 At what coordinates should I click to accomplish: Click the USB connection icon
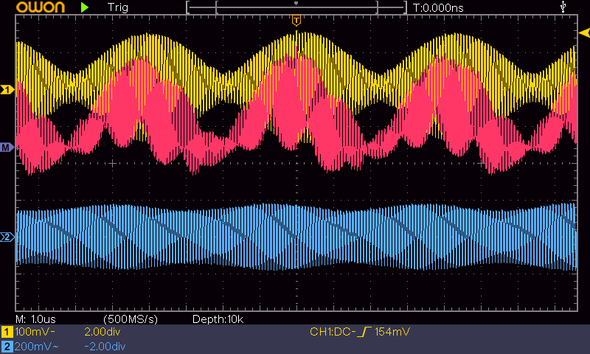(564, 7)
